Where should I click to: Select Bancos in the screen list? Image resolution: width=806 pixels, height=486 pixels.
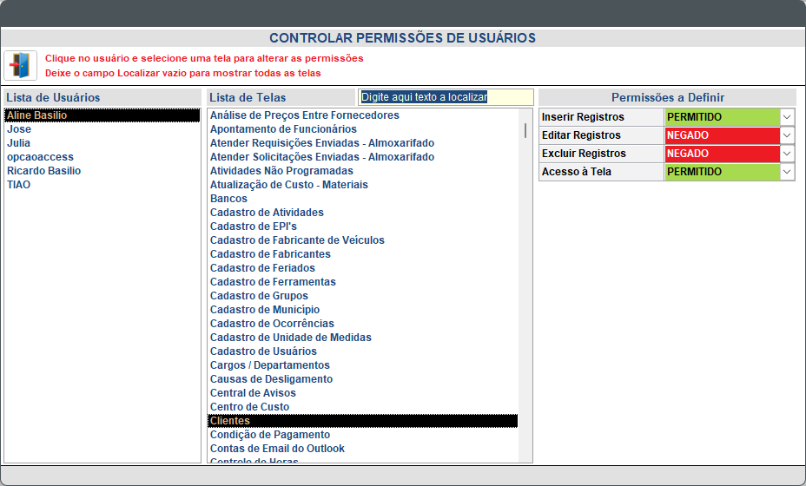tap(228, 199)
